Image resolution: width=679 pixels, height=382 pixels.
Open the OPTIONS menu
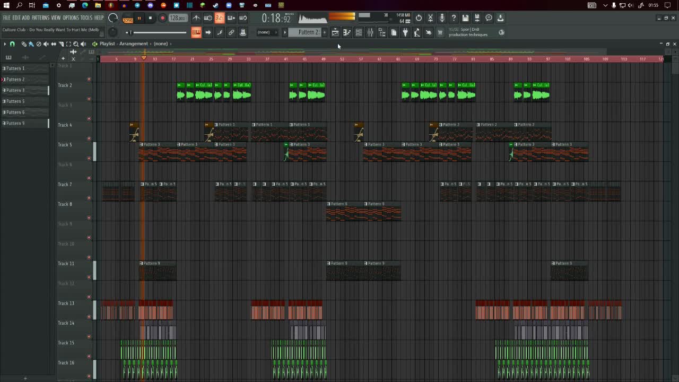point(71,18)
